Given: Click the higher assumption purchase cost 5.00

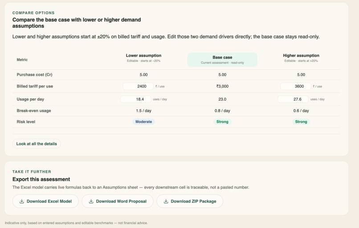Looking at the screenshot, I should pos(301,75).
